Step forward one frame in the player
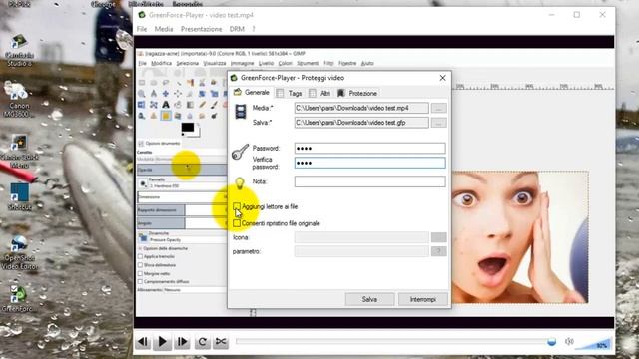639x359 pixels. (182, 341)
